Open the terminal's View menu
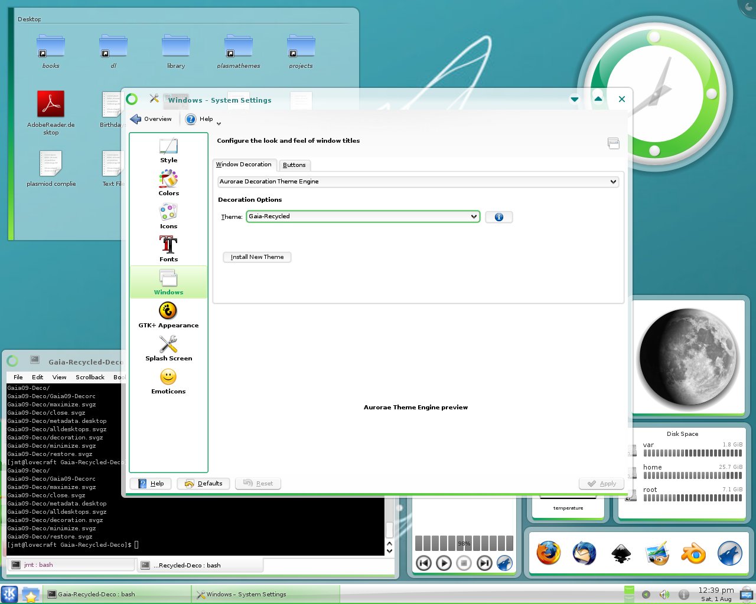This screenshot has width=756, height=604. [x=60, y=377]
